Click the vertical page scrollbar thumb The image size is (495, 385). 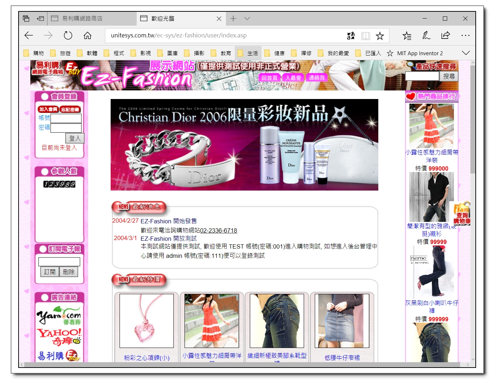click(473, 119)
